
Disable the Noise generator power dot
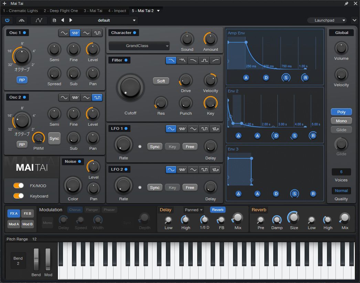coord(80,161)
